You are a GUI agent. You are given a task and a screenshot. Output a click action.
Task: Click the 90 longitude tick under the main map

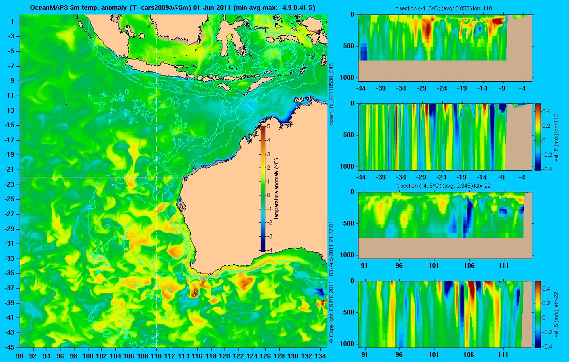[x=20, y=356]
